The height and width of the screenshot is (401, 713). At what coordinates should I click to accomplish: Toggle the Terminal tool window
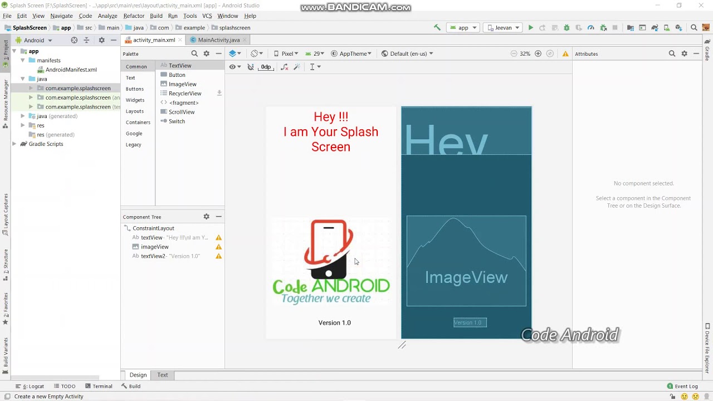coord(99,386)
